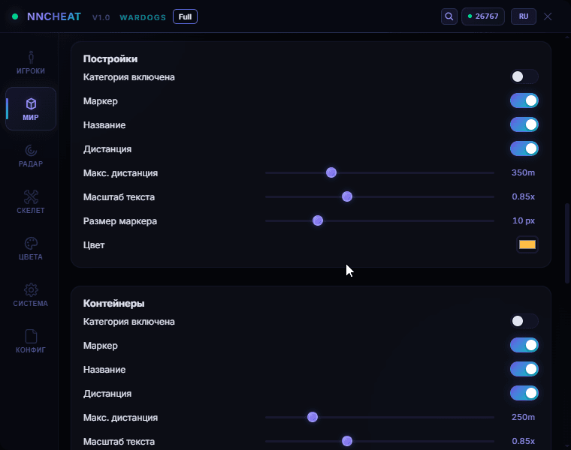The height and width of the screenshot is (450, 571).
Task: Open the orange Цвет color swatch
Action: click(527, 244)
